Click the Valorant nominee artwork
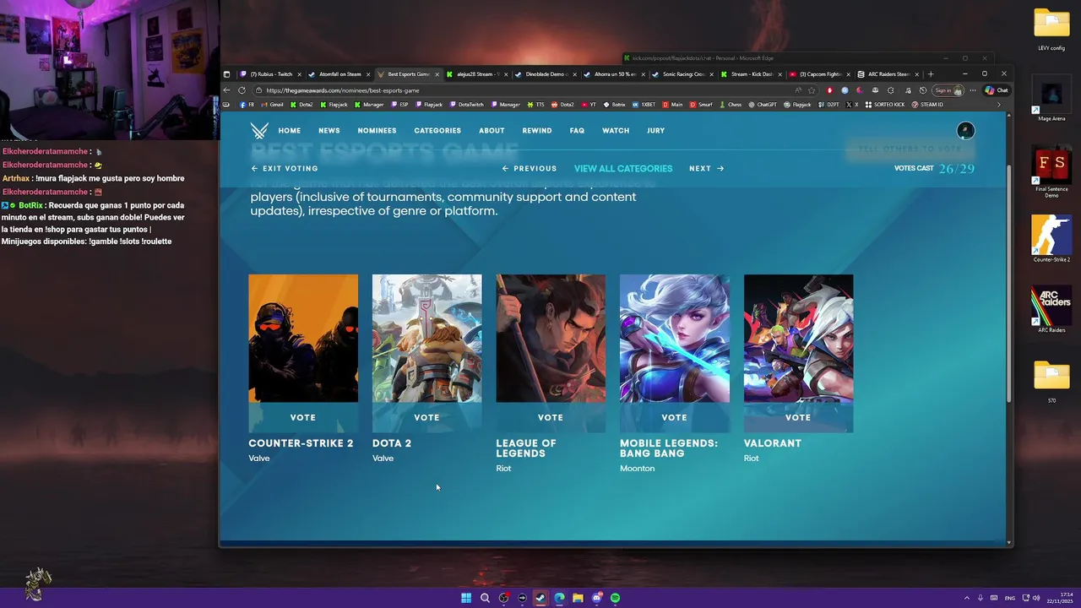This screenshot has width=1081, height=608. 798,339
